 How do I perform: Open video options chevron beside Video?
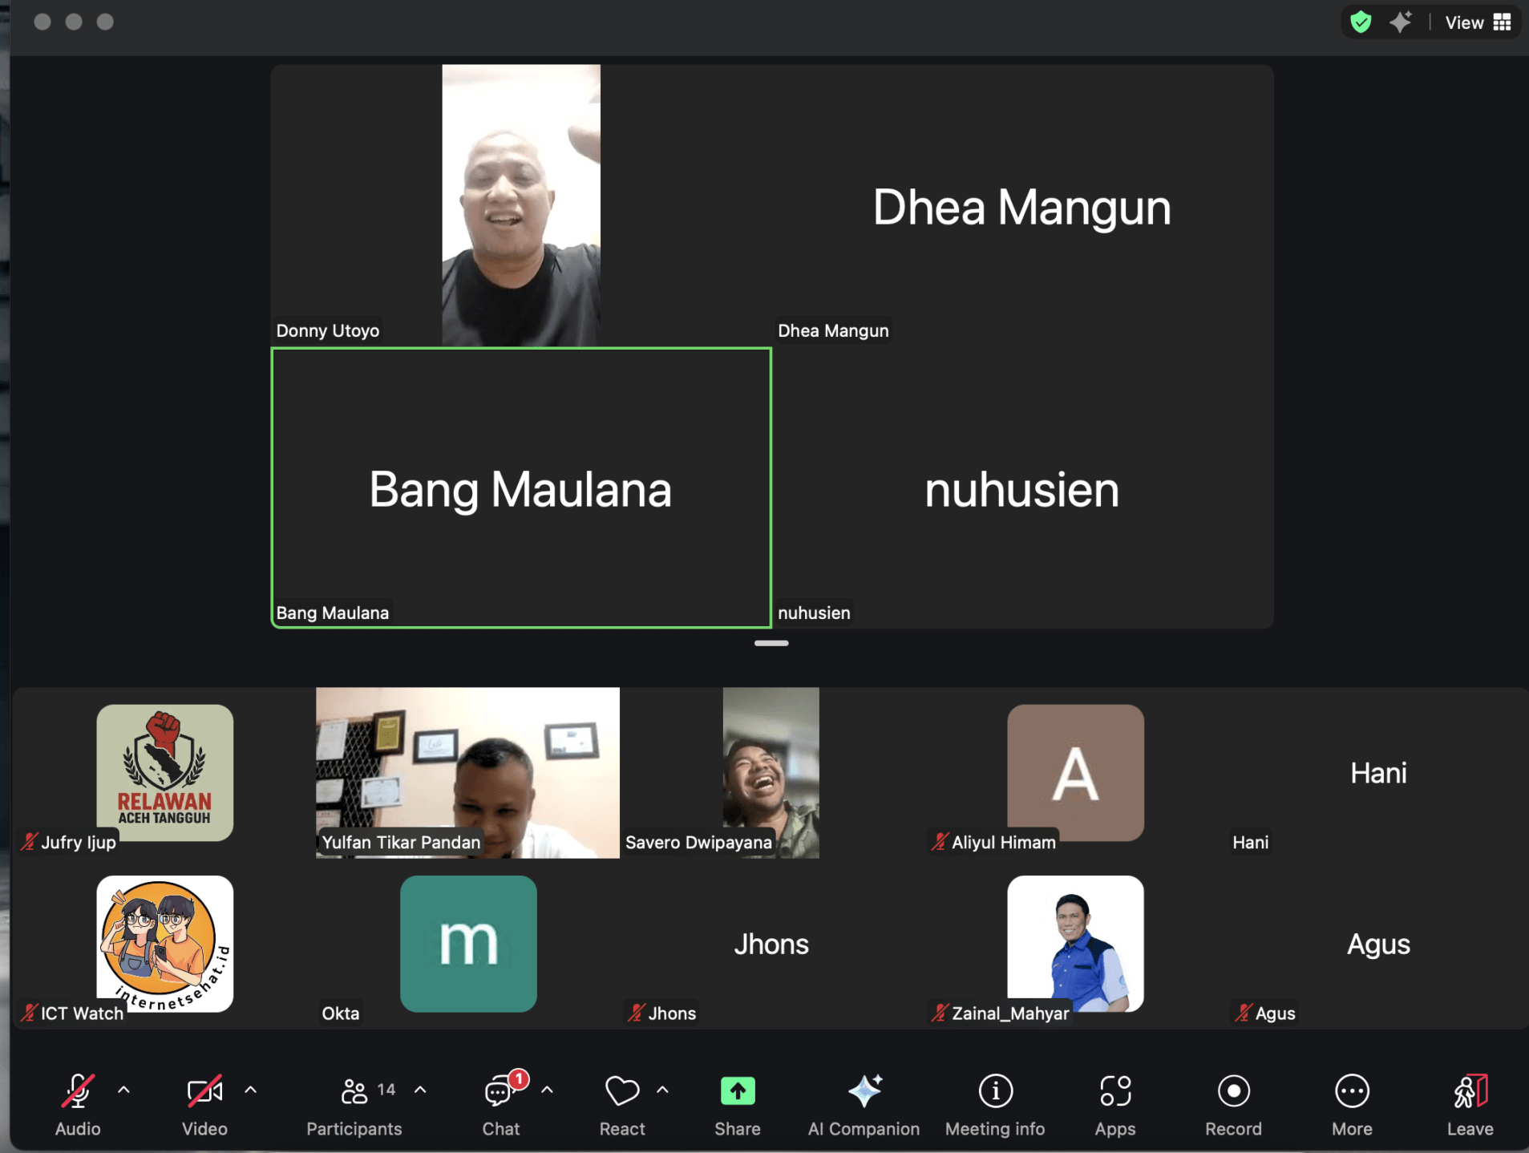[x=250, y=1090]
